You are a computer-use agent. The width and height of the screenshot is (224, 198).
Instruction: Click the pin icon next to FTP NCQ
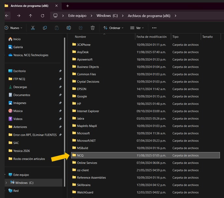tap(60, 79)
